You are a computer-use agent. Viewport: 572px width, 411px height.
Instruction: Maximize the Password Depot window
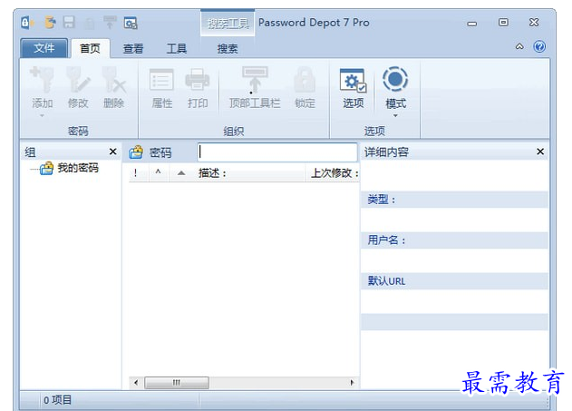[x=503, y=23]
